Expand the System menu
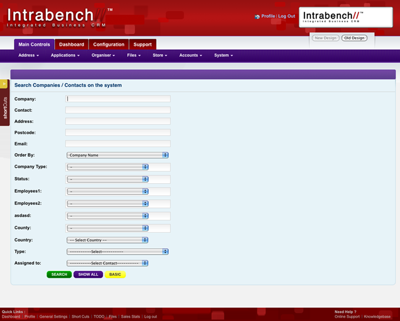Viewport: 400px width, 321px height. 223,55
